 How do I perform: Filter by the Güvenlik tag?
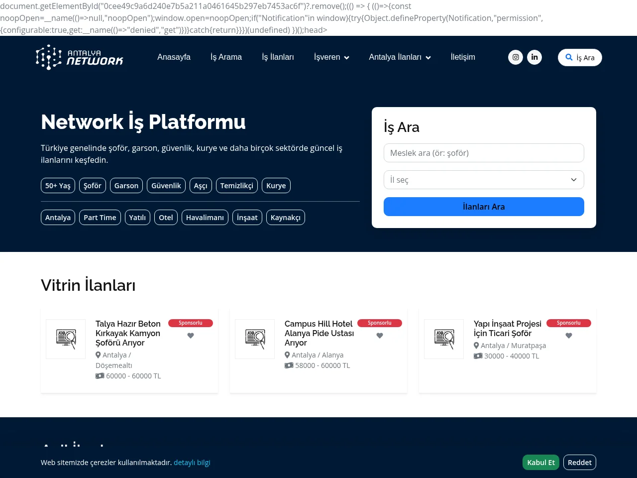(166, 186)
